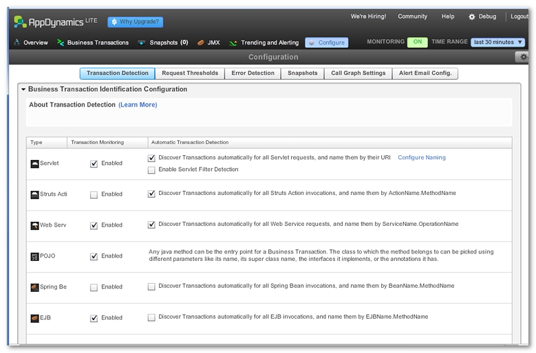Disable EJB transaction monitoring Enabled checkbox

pyautogui.click(x=94, y=318)
